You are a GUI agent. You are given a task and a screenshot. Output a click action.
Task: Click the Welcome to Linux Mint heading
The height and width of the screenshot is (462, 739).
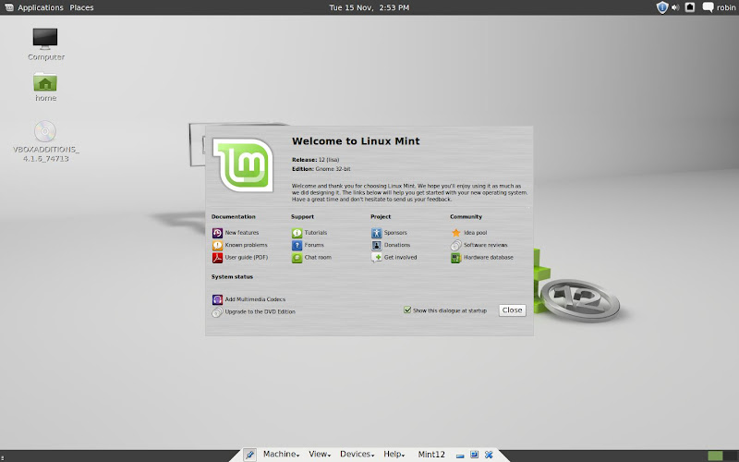(x=356, y=141)
